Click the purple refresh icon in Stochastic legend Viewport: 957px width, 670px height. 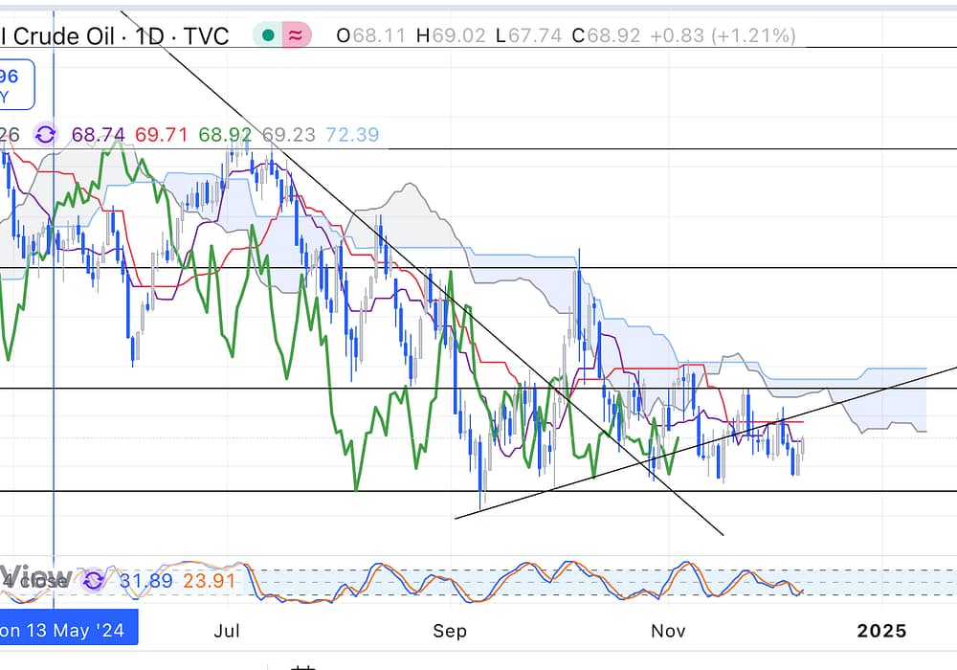(x=93, y=580)
